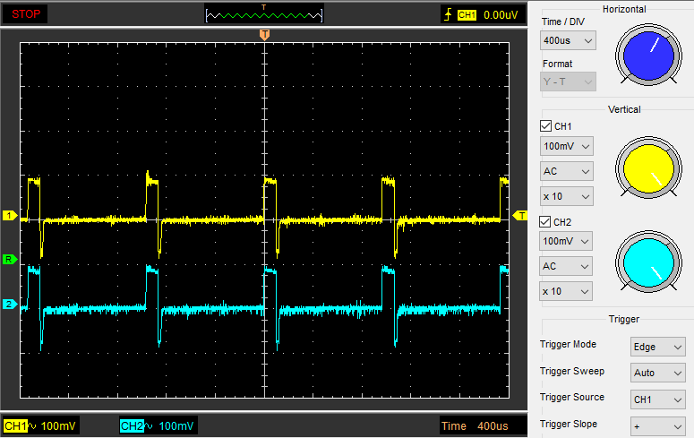Click the red STOP button
The width and height of the screenshot is (694, 438).
click(25, 13)
